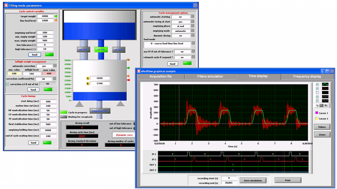This screenshot has width=337, height=189.
Task: Select the crosshair cursor tool above Cursor 1
Action: [x=317, y=105]
